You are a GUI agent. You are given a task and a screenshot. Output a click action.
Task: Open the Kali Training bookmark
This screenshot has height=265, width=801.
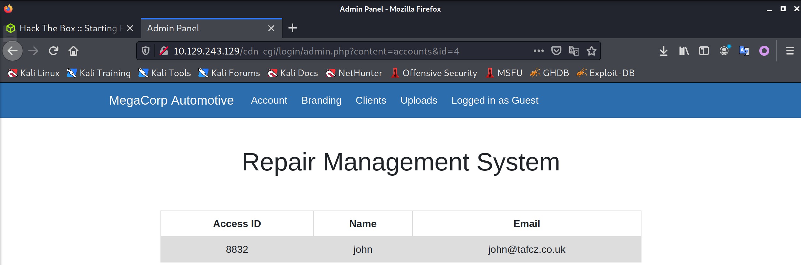pos(99,73)
